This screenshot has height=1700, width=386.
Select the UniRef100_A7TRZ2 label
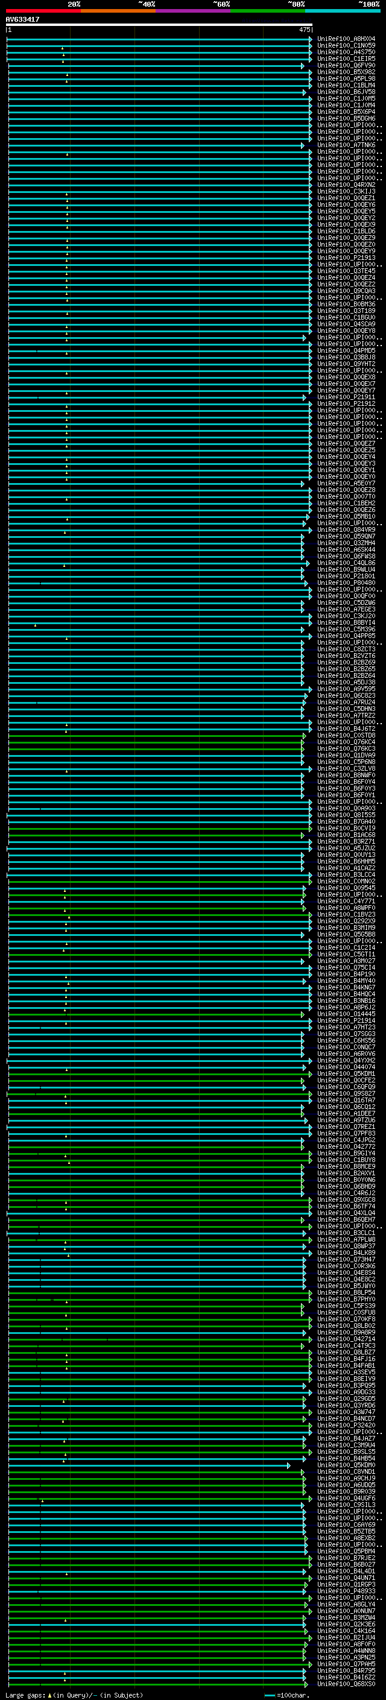coord(346,715)
